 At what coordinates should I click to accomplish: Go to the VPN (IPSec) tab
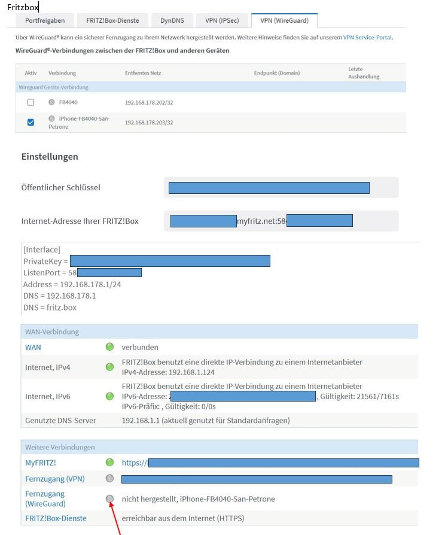222,20
